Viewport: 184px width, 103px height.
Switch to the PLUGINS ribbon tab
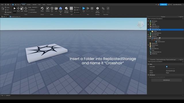tap(49, 5)
